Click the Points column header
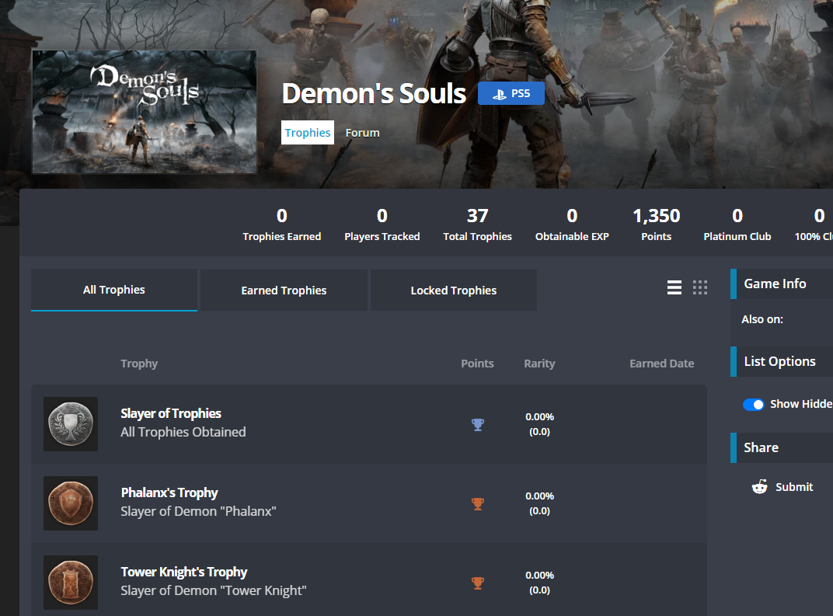 477,364
